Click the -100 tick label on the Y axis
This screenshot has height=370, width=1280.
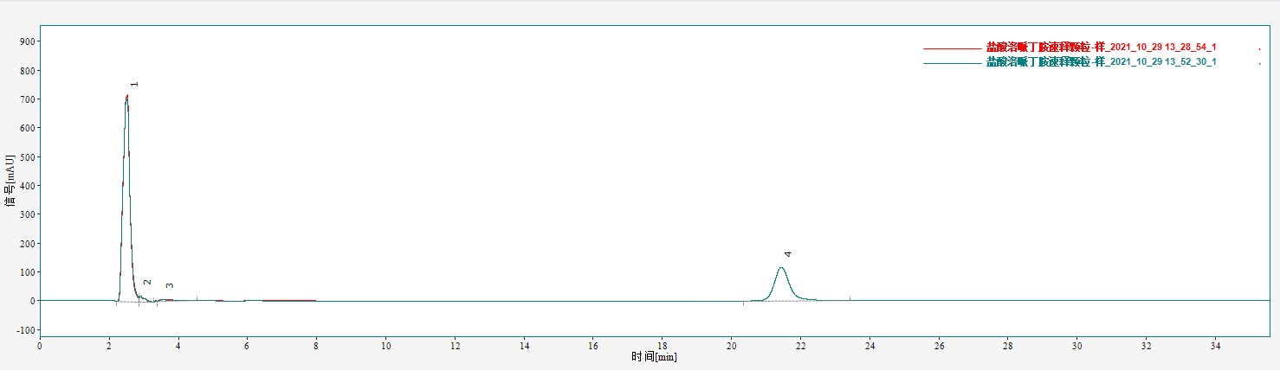tap(23, 330)
